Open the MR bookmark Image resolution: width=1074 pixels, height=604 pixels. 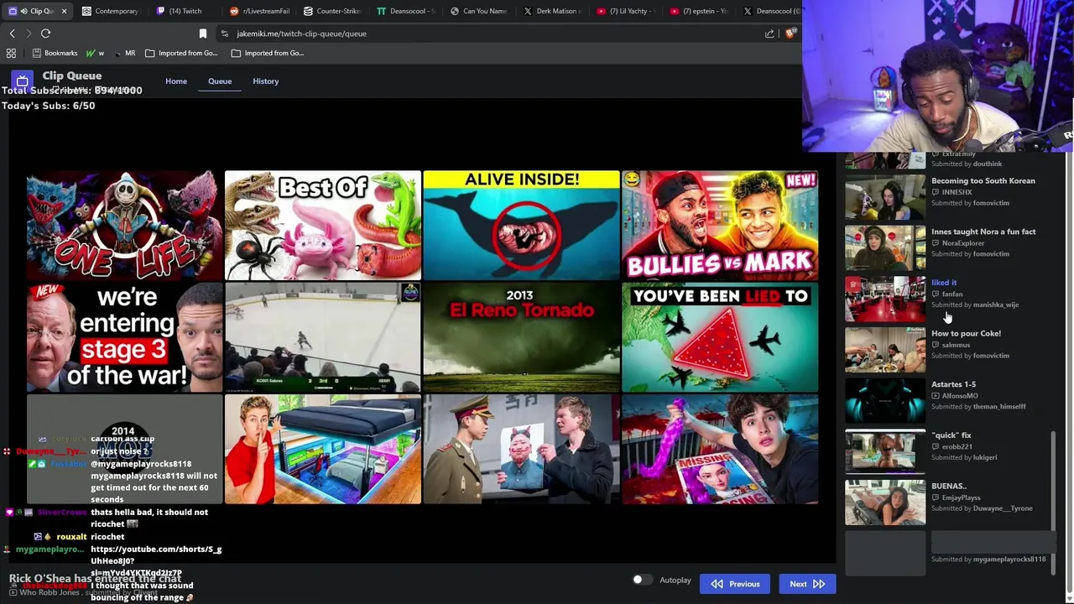124,53
